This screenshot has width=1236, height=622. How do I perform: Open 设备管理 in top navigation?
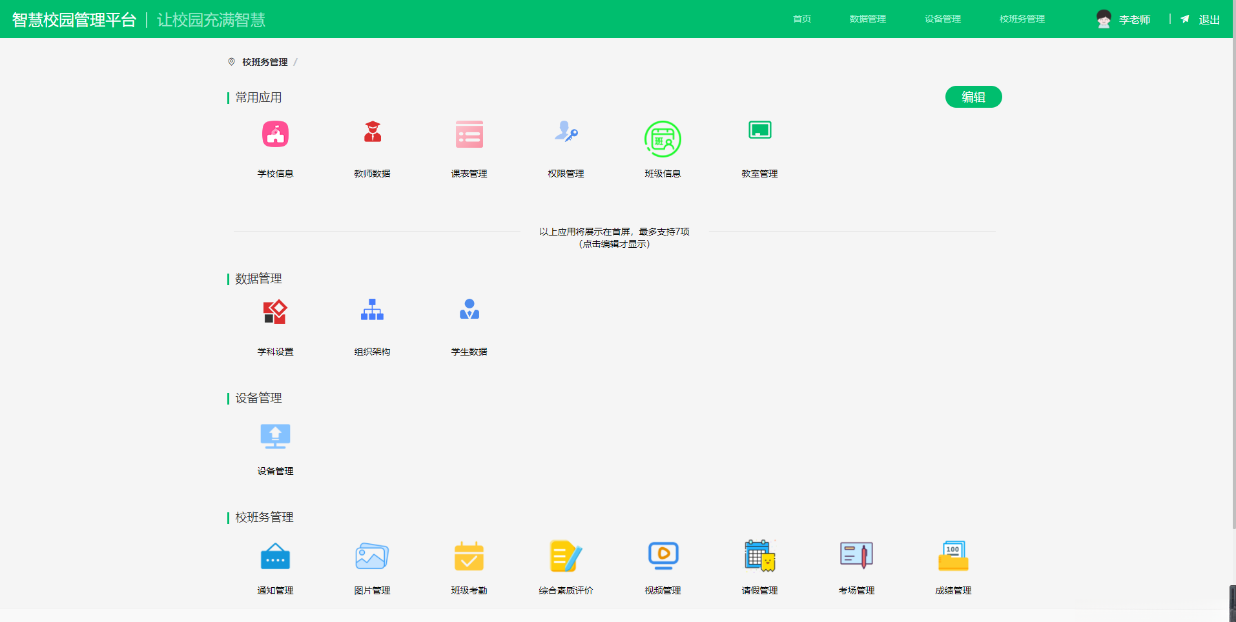[943, 19]
